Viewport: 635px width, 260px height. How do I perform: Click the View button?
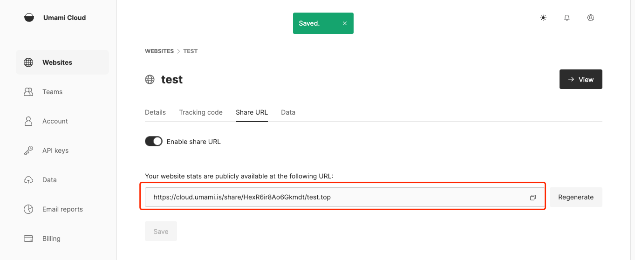[x=580, y=79]
